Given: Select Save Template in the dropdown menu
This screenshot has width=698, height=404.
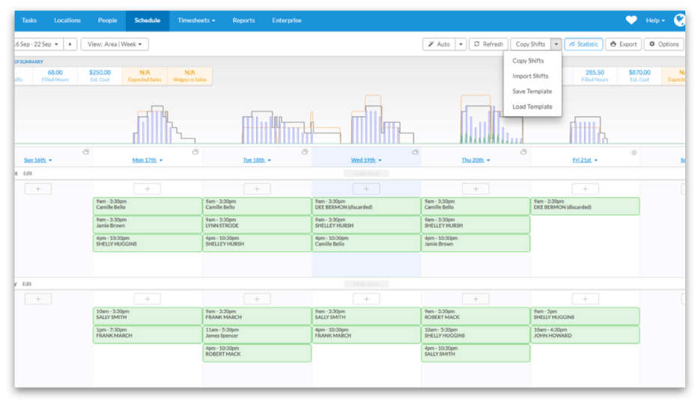Looking at the screenshot, I should point(532,91).
